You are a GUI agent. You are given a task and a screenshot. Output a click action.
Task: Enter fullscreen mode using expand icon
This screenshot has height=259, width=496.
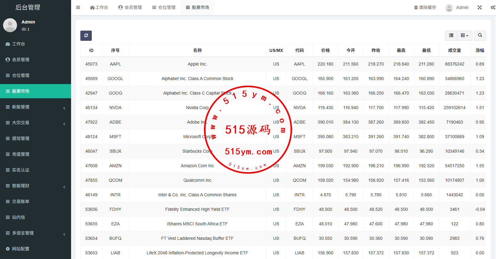pos(479,7)
